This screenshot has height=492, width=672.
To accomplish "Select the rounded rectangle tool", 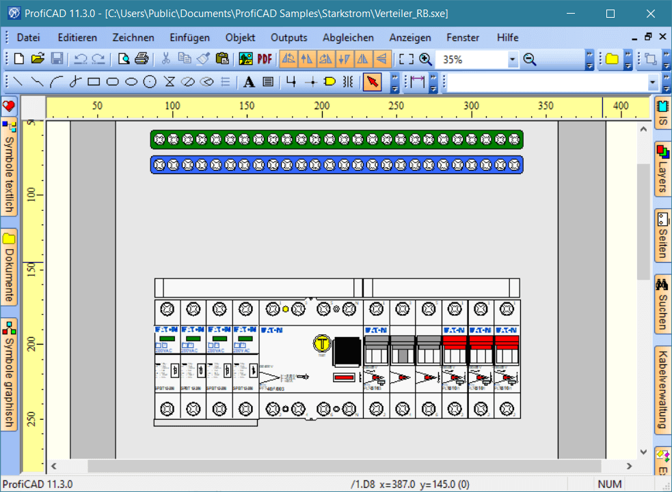I will (x=112, y=81).
